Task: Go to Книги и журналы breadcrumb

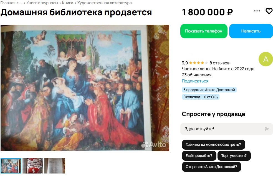Action: (42, 3)
